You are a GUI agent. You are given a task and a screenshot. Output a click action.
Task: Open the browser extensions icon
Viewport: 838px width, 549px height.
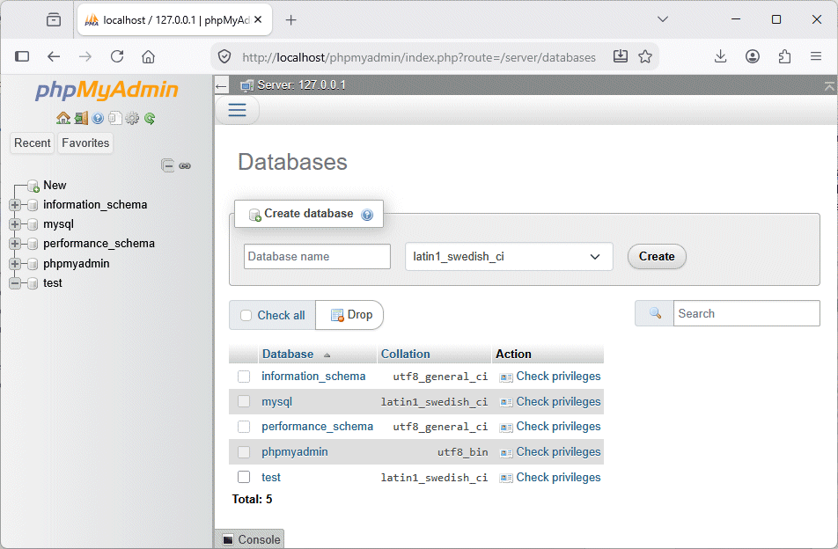pyautogui.click(x=784, y=56)
